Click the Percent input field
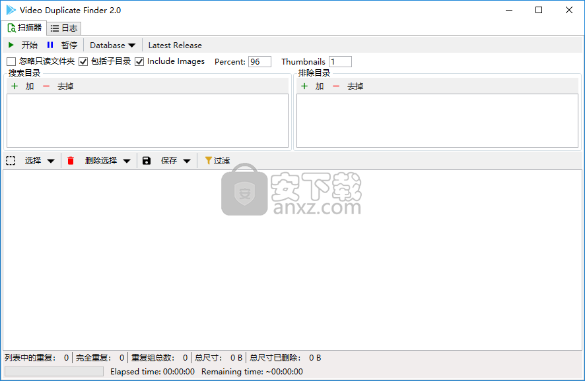 coord(259,61)
